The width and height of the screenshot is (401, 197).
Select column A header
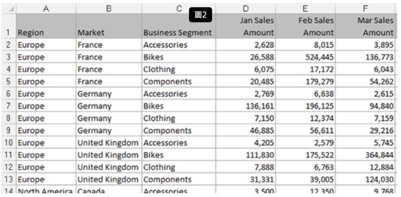click(x=45, y=8)
